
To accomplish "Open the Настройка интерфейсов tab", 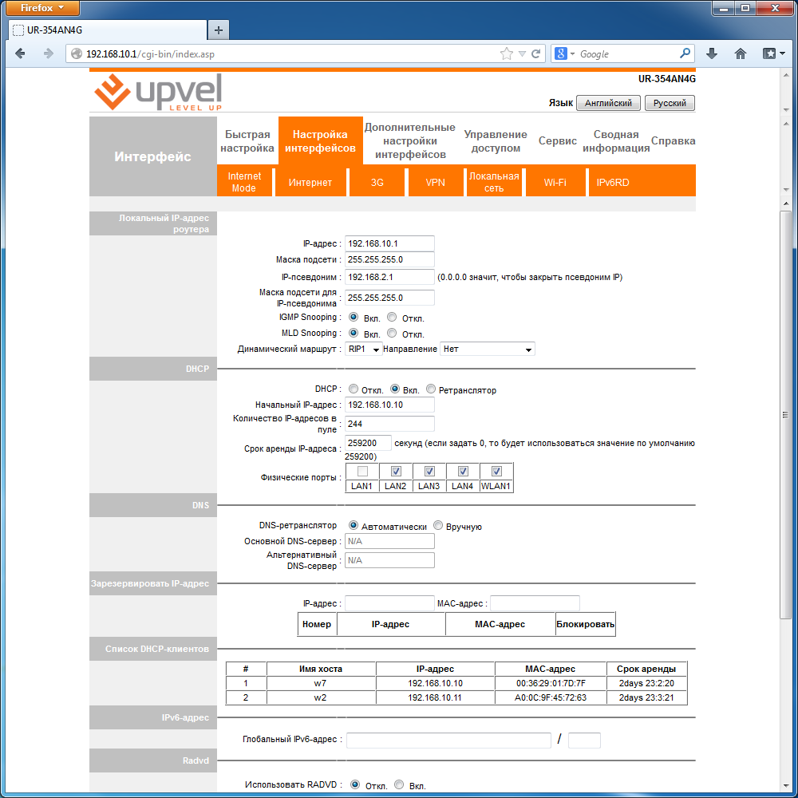I will click(x=320, y=141).
